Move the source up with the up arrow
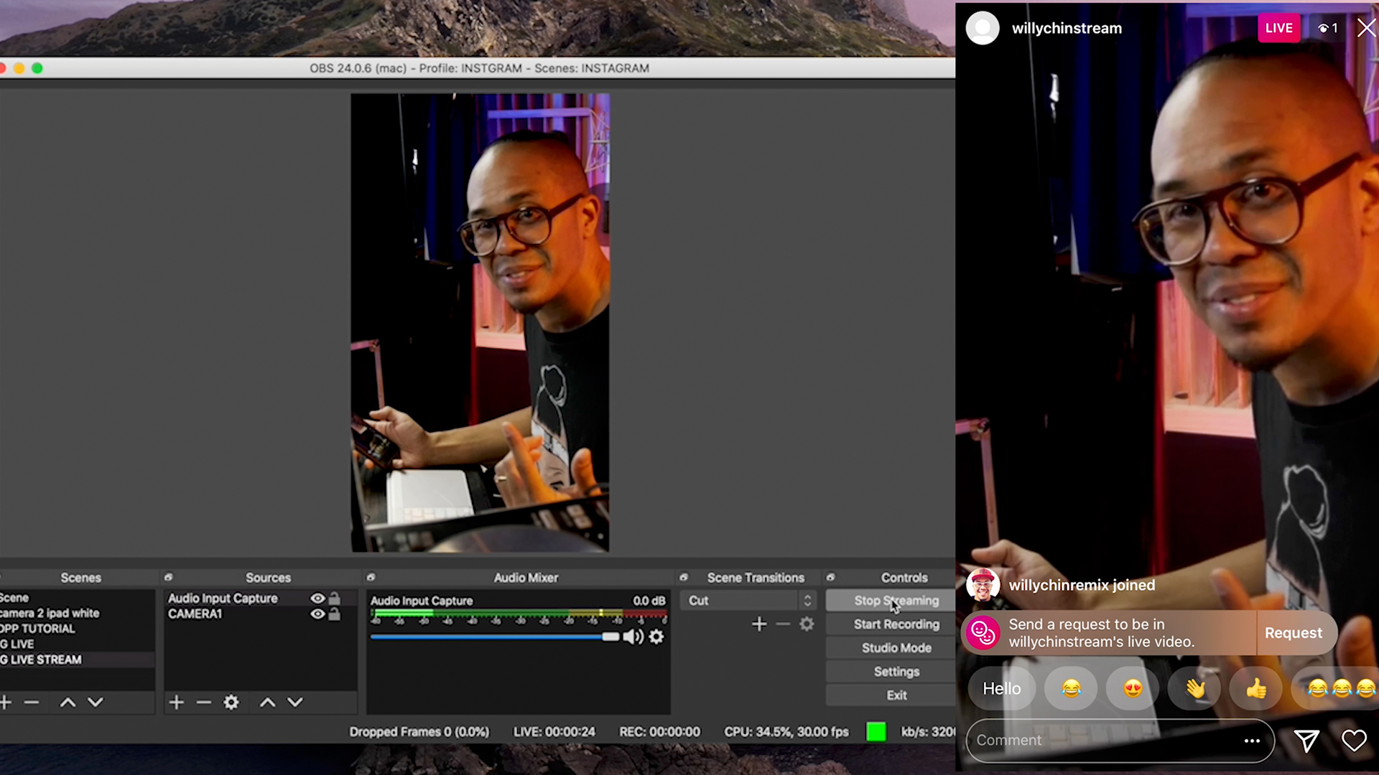 click(x=267, y=703)
